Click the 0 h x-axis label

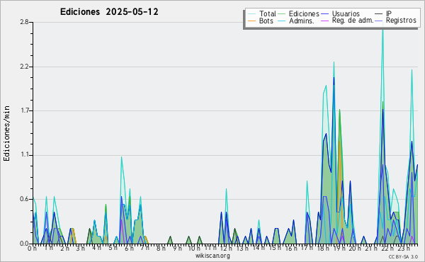click(x=32, y=249)
